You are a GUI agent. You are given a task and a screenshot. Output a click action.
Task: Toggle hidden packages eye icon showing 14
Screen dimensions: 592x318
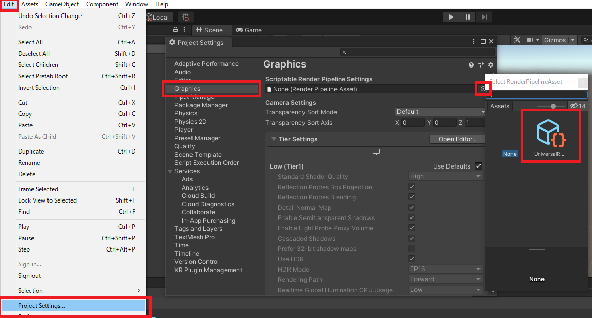tap(578, 106)
